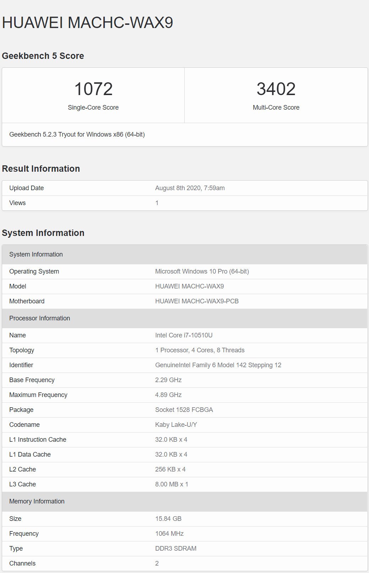This screenshot has width=369, height=573.
Task: Click the memory Frequency label
Action: (x=24, y=534)
